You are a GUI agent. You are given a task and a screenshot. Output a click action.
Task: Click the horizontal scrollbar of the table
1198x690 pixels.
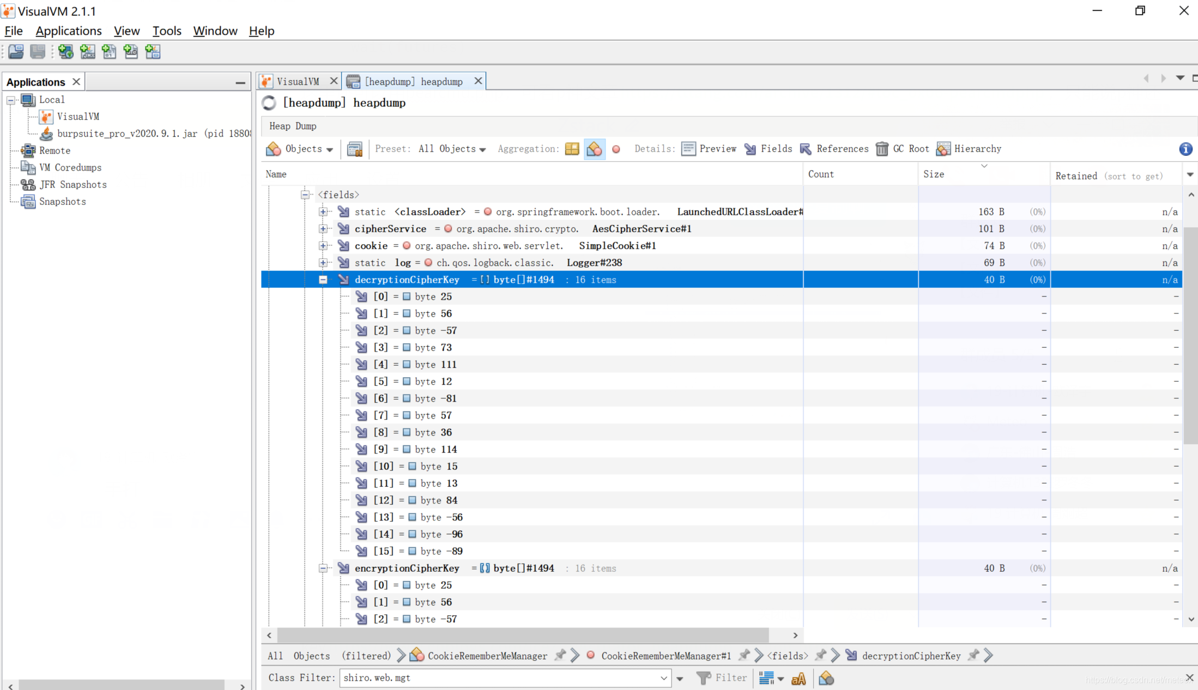523,635
